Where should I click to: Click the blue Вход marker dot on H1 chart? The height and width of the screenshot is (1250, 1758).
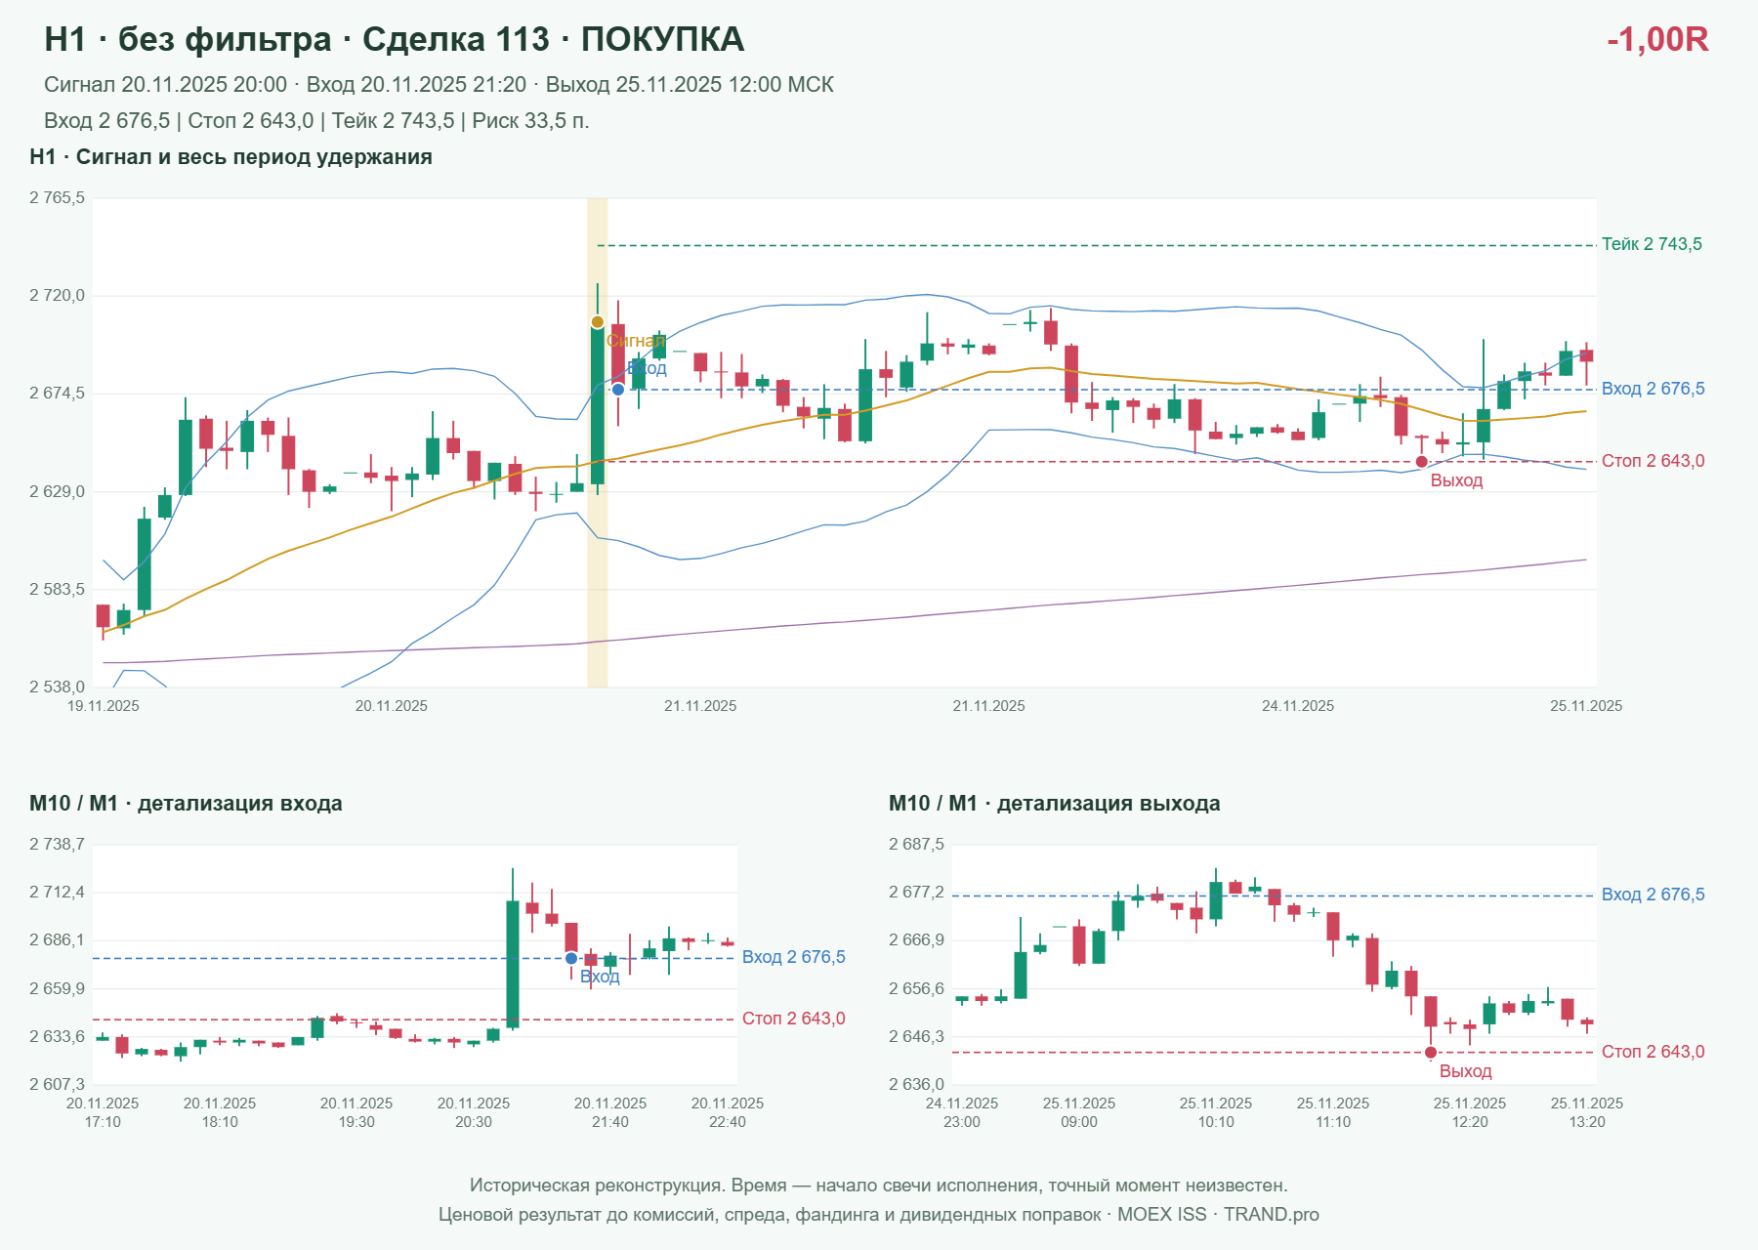point(617,390)
